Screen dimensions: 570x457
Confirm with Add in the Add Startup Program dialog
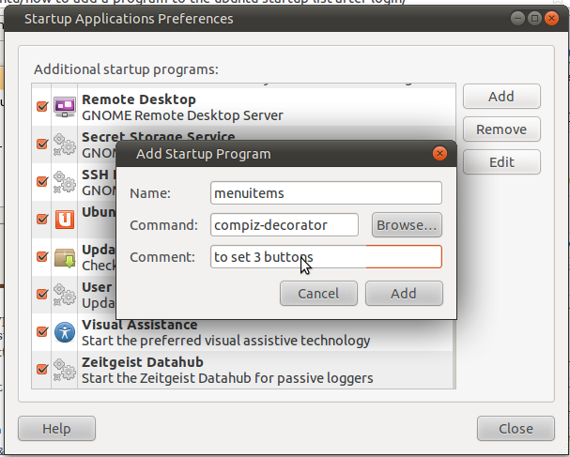tap(404, 293)
